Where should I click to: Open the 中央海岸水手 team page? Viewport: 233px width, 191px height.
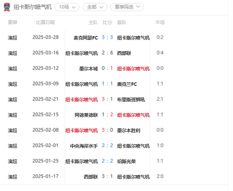[x=84, y=146]
